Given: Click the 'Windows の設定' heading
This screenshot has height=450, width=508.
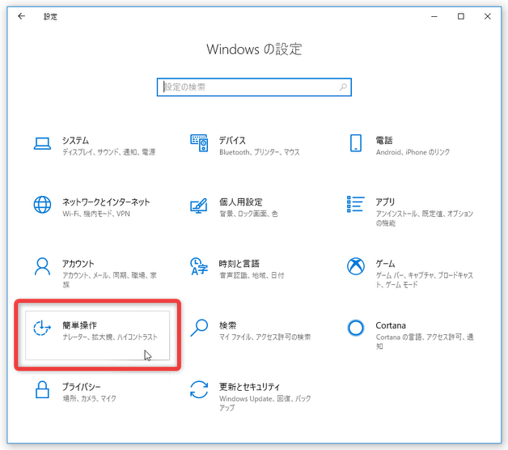Looking at the screenshot, I should click(x=254, y=49).
